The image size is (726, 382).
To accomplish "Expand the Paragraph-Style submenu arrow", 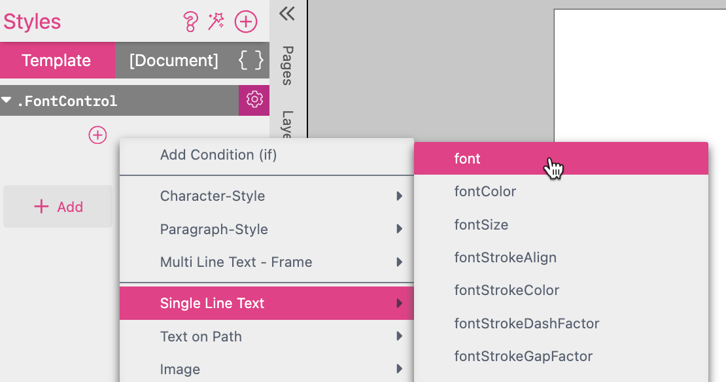I will pyautogui.click(x=400, y=230).
